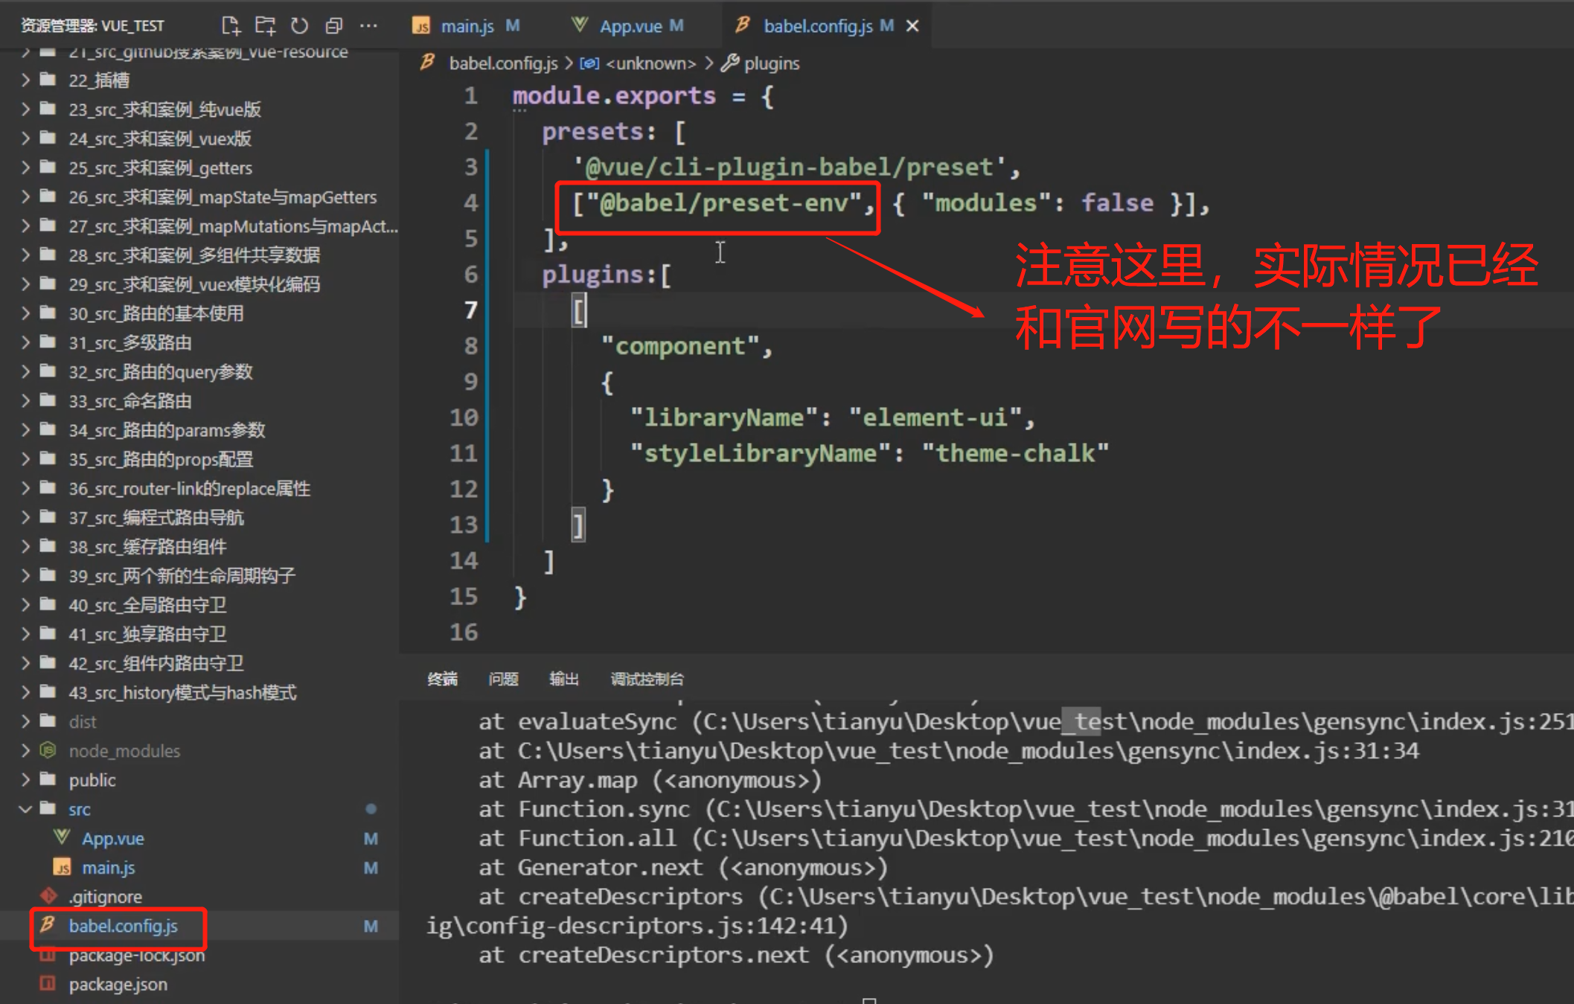Click babel.config.js in the breadcrumb
1574x1004 pixels.
[x=502, y=63]
